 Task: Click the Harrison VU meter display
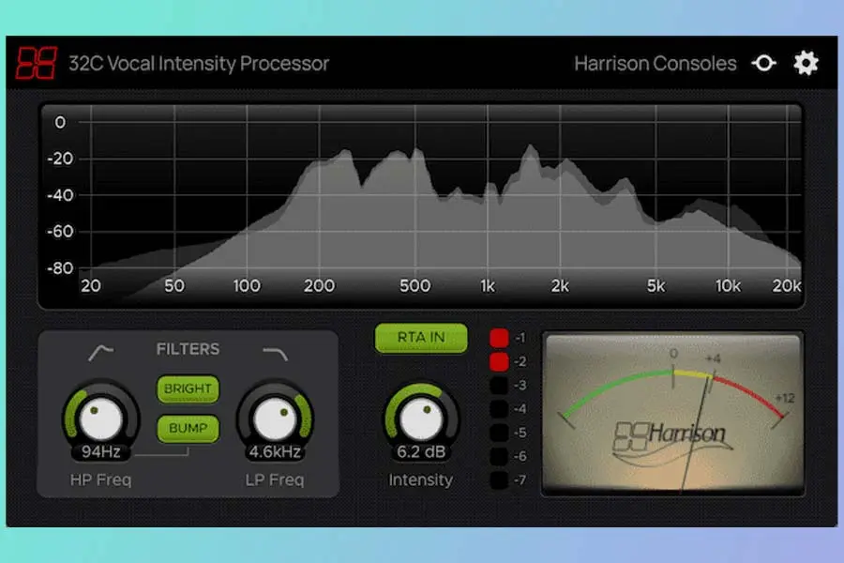click(672, 413)
